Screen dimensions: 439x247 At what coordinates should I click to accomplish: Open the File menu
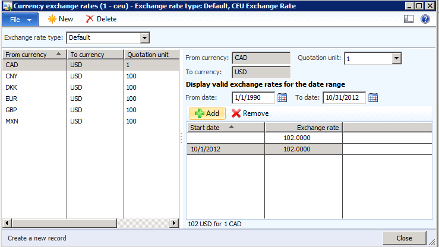click(x=20, y=19)
